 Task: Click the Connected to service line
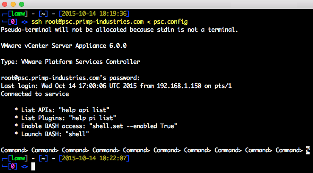(35, 94)
